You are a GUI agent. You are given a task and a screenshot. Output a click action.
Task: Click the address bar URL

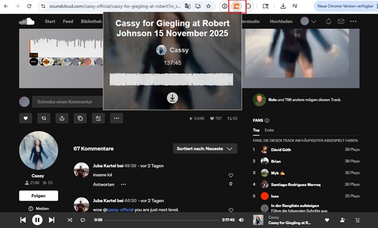coord(115,6)
